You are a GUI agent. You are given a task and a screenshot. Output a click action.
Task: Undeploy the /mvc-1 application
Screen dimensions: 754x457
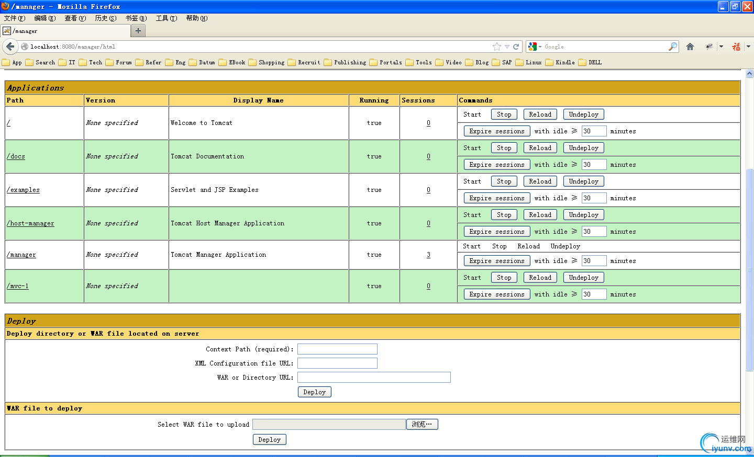(583, 278)
